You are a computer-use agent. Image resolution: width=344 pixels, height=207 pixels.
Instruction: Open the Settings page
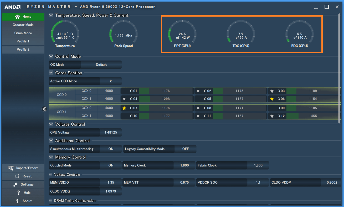(23, 184)
